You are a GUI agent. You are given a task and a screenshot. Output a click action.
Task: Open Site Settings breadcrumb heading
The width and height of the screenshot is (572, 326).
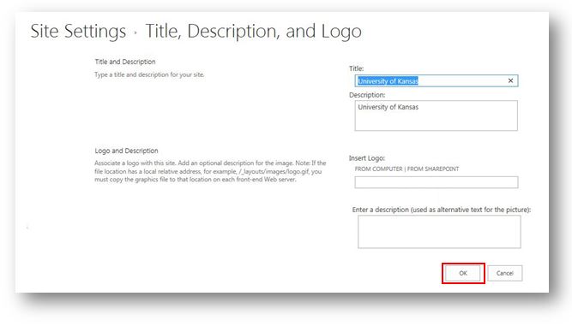click(78, 31)
